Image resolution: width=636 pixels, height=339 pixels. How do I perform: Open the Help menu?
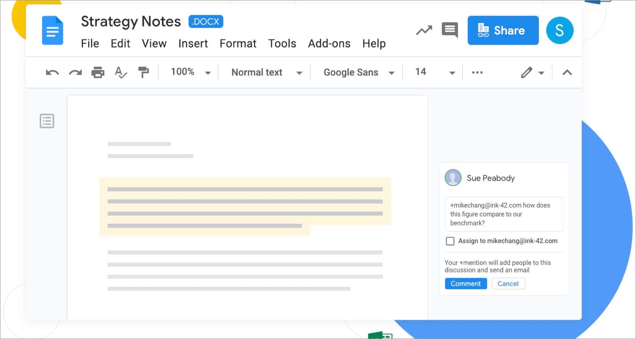tap(374, 44)
